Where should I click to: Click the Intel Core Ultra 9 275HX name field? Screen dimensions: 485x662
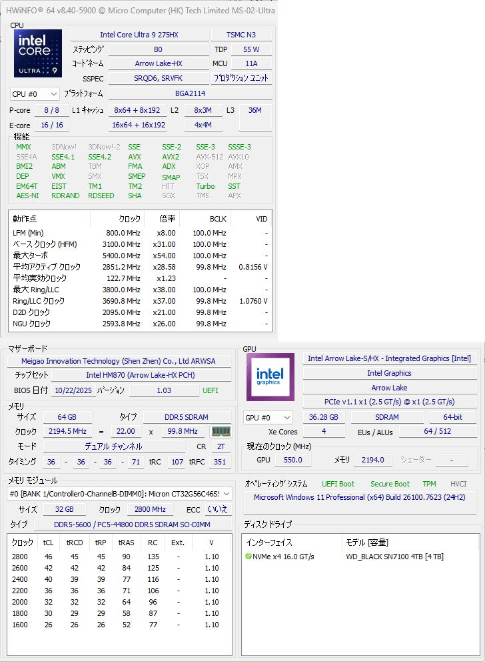coord(139,35)
